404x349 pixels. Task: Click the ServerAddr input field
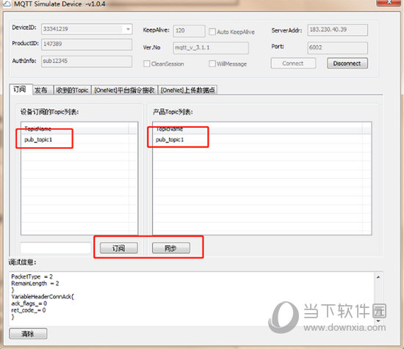click(338, 30)
